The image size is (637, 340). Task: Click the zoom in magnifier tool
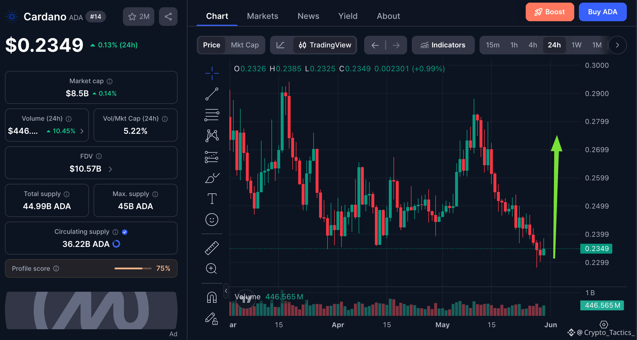coord(212,268)
